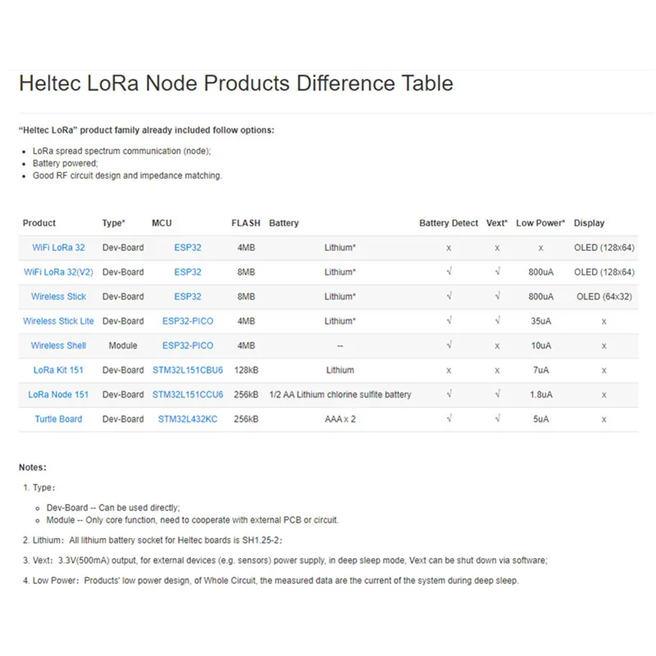The image size is (656, 656).
Task: Click the FLASH column header
Action: (x=246, y=223)
